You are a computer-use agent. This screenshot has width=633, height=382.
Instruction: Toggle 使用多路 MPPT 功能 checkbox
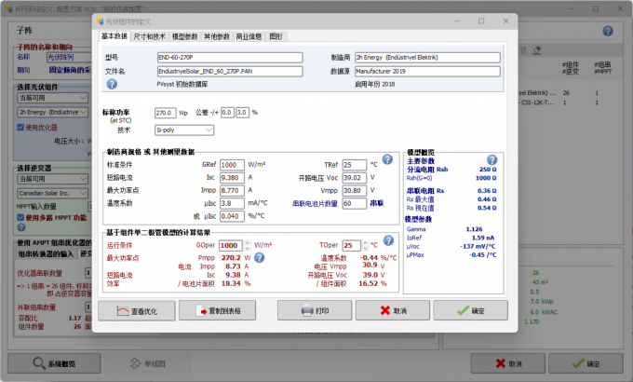[x=20, y=217]
